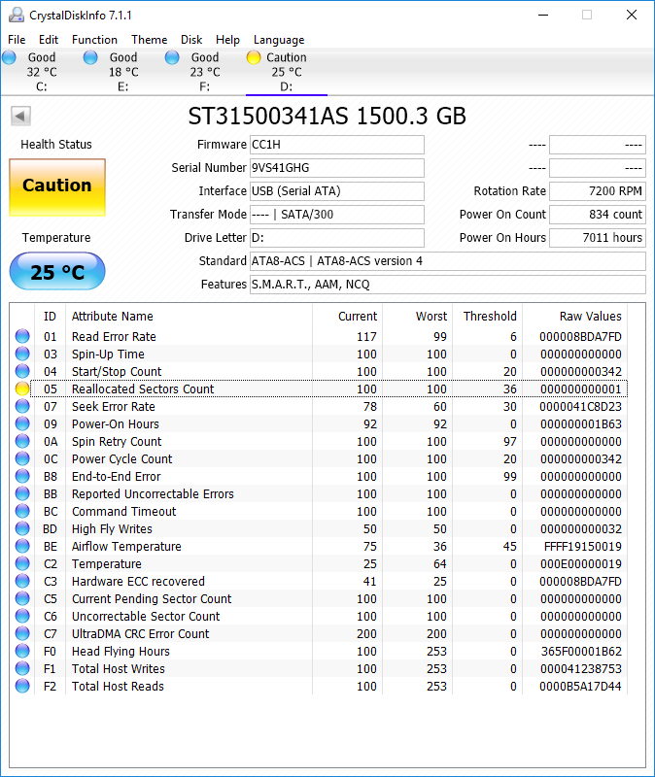Click the status orb beside UltraDMA CRC Error Count

(x=22, y=633)
